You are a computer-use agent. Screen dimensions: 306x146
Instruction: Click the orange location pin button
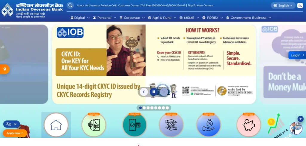pyautogui.click(x=4, y=69)
